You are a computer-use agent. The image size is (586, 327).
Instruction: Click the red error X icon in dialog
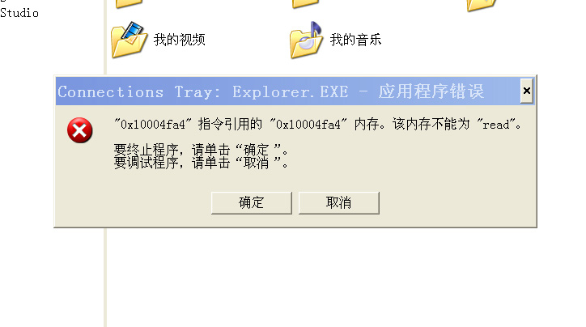point(80,130)
